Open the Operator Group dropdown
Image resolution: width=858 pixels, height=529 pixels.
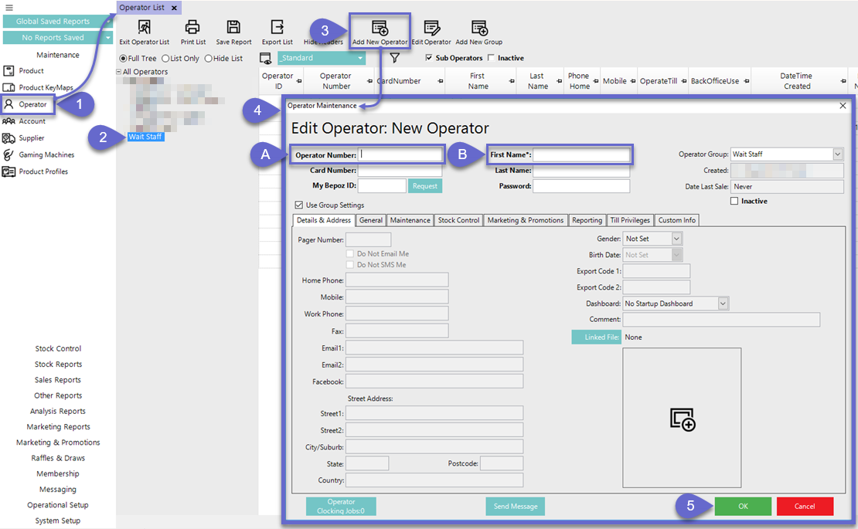click(x=838, y=154)
